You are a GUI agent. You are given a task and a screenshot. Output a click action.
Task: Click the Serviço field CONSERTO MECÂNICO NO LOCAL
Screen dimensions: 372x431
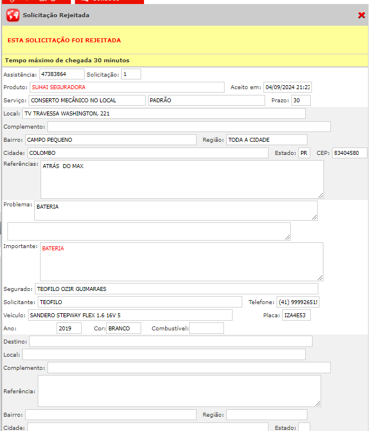[x=87, y=101]
